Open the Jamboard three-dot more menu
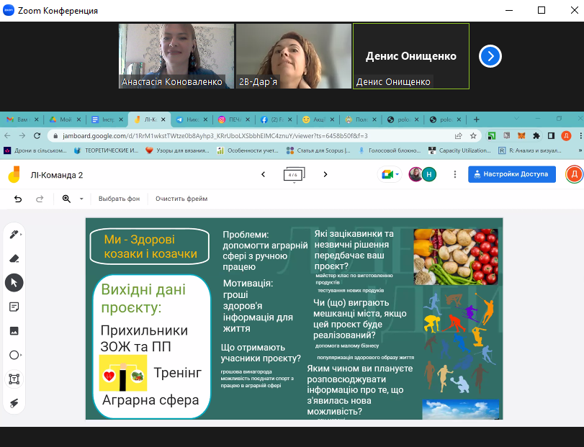Image resolution: width=584 pixels, height=447 pixels. [x=454, y=174]
